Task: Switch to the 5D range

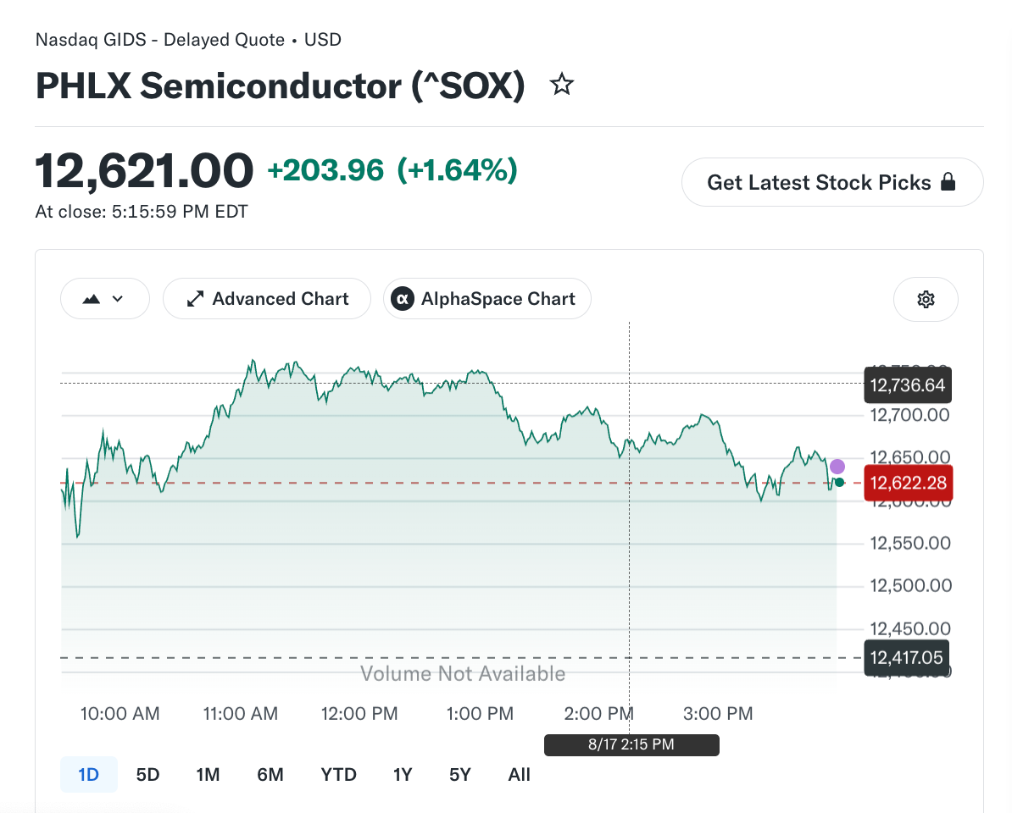Action: 147,774
